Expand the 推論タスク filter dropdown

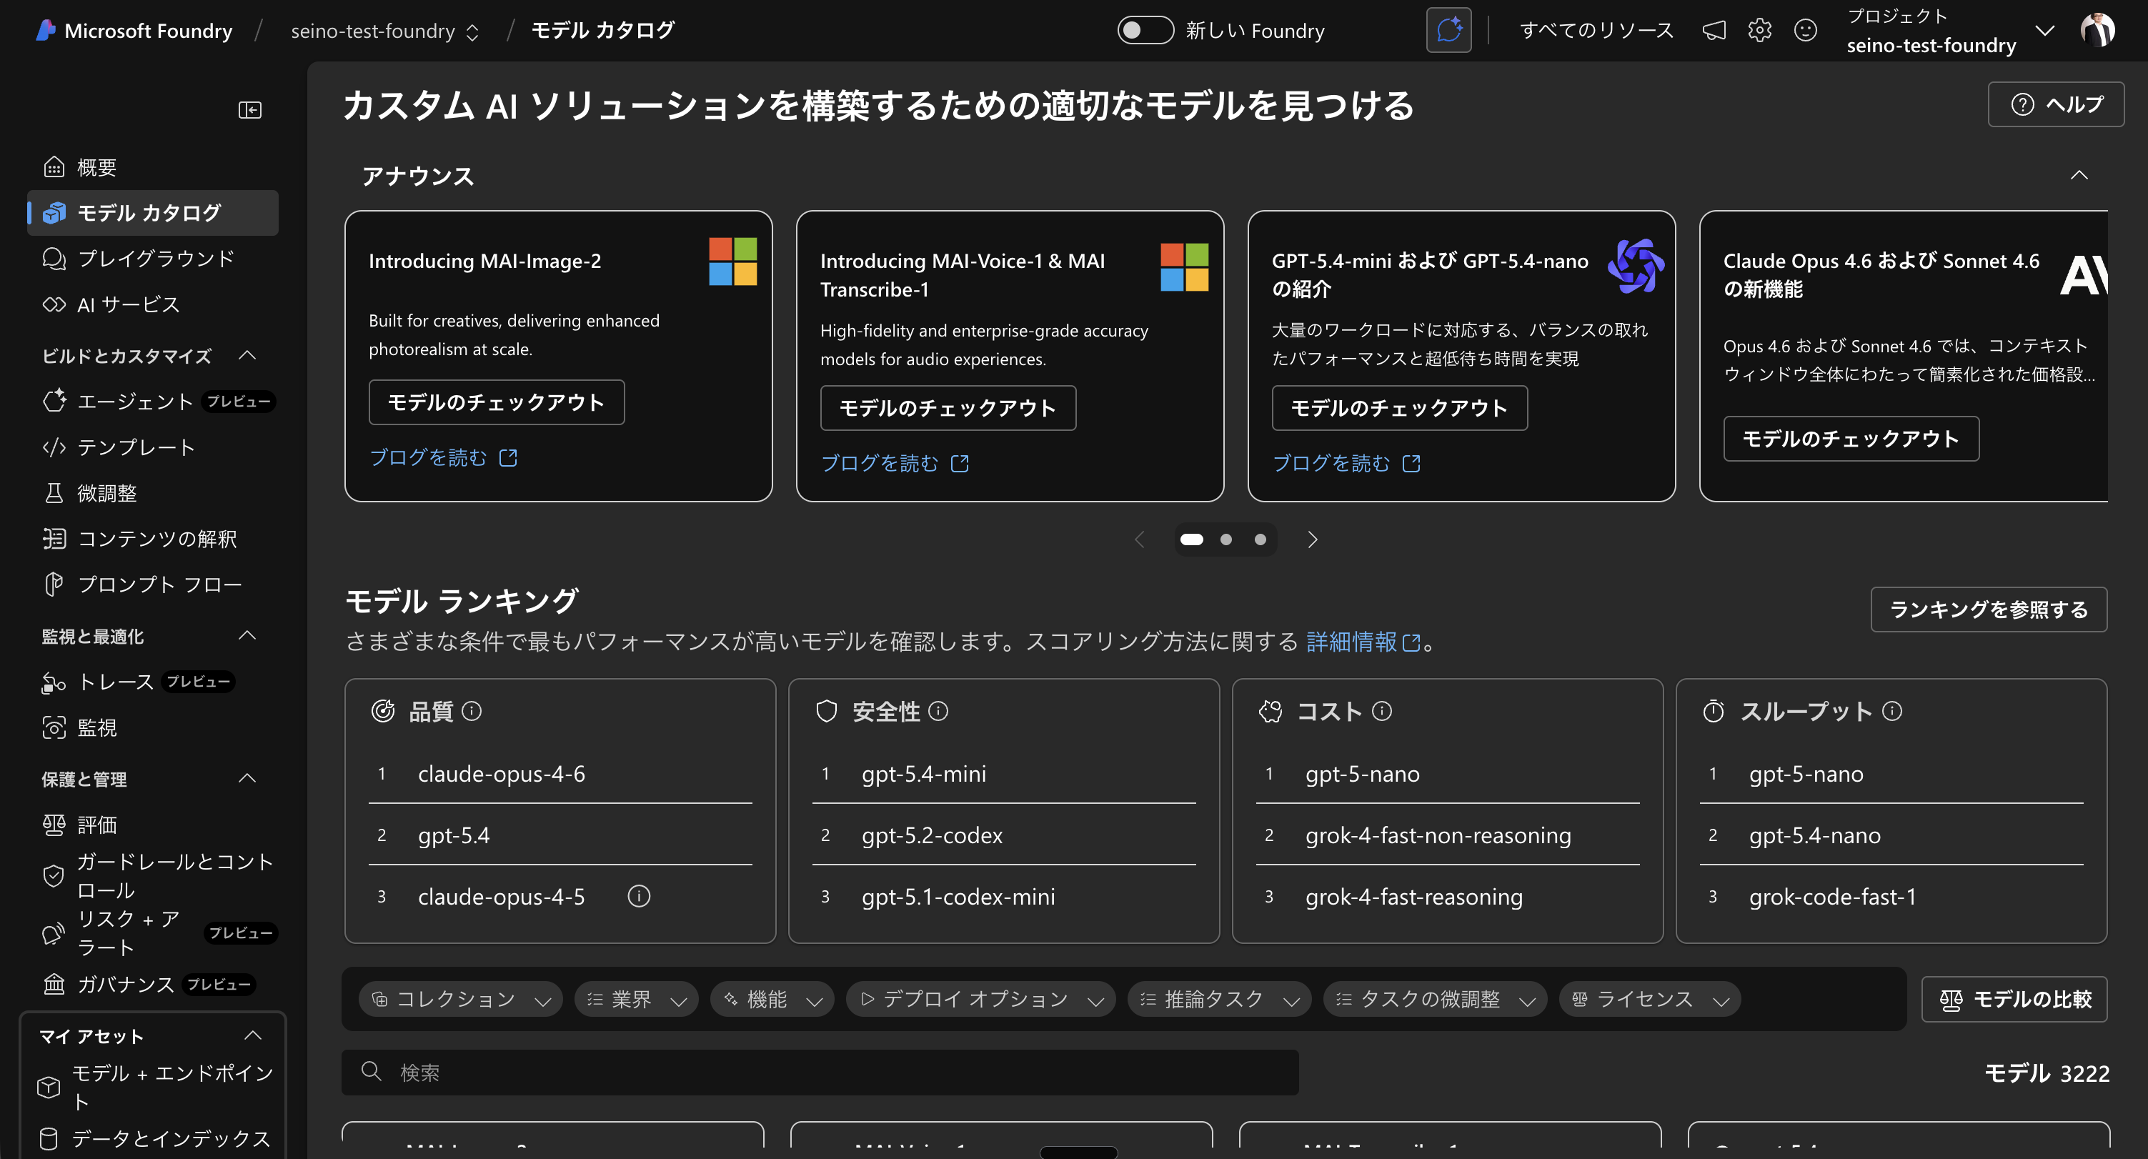(x=1218, y=999)
